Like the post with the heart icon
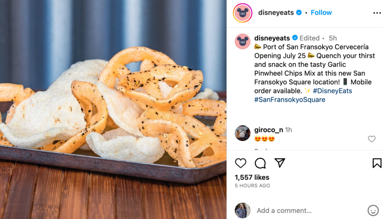 [x=241, y=163]
